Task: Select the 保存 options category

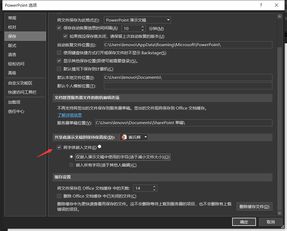Action: coord(25,36)
